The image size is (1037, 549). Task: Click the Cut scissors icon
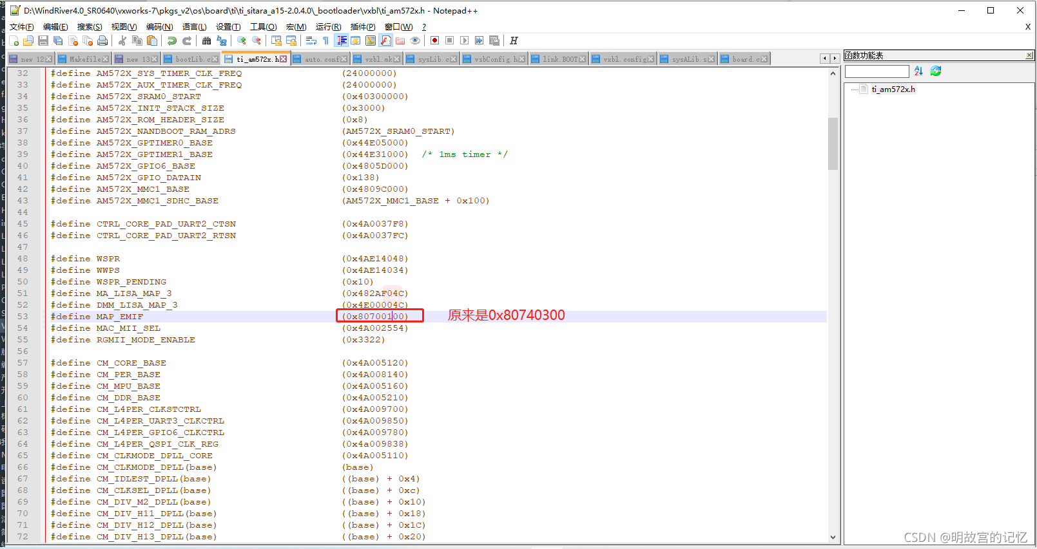[122, 41]
